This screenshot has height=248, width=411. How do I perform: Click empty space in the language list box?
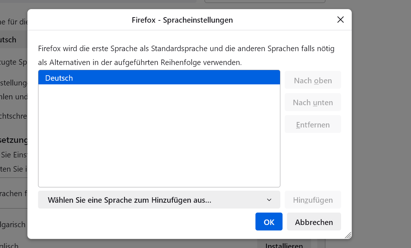(159, 139)
